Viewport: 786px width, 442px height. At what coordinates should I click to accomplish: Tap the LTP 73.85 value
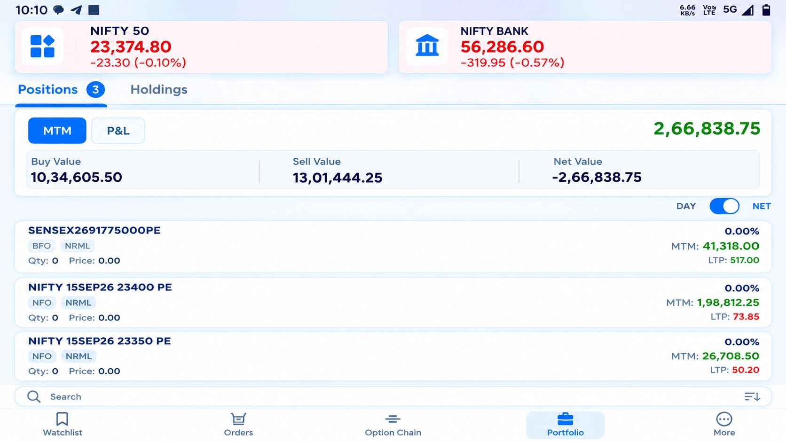click(746, 317)
